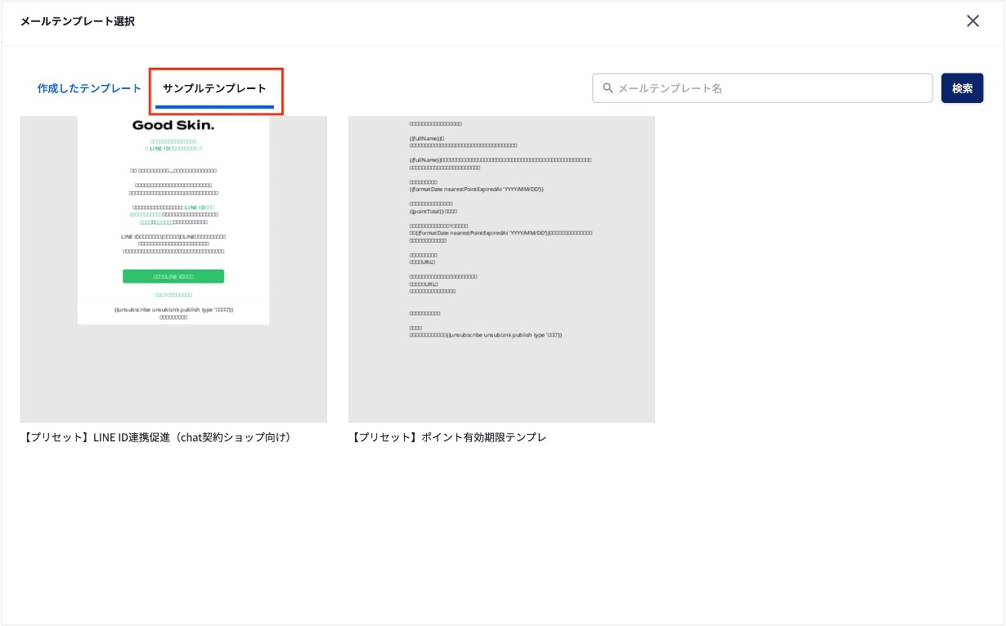Viewport: 1006px width, 626px height.
Task: Choose the LINE ID連携促進 template thumbnail
Action: [x=173, y=269]
